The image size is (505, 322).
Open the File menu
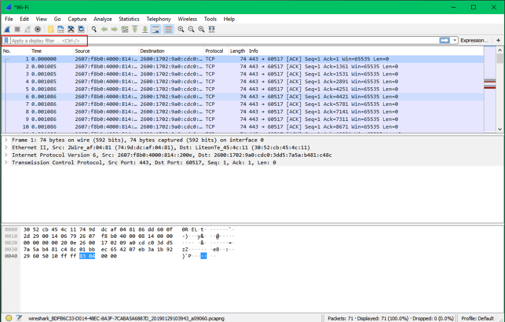(9, 19)
